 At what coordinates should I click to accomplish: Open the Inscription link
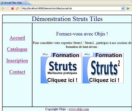(x=17, y=61)
